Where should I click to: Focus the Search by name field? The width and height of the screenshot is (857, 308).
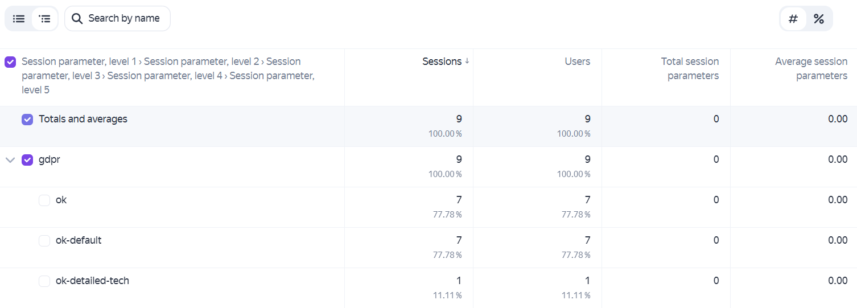117,19
